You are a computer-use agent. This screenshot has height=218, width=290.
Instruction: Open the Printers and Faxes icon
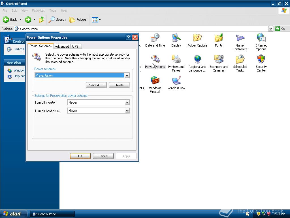pyautogui.click(x=176, y=63)
